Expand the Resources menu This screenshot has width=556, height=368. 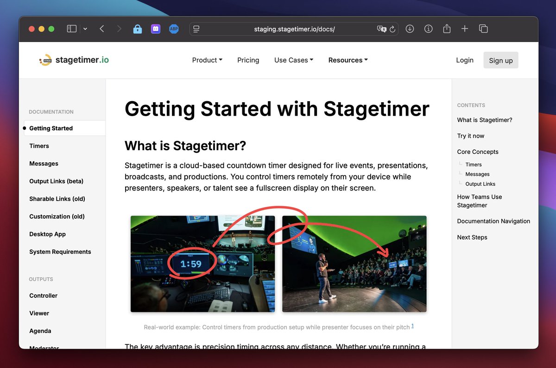(348, 60)
